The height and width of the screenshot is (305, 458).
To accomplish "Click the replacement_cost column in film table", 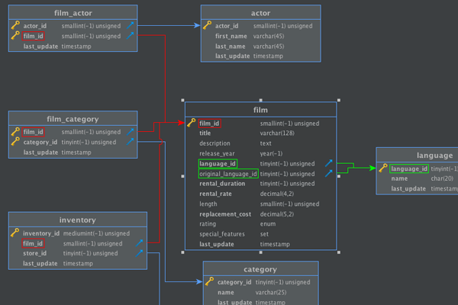I will coord(225,214).
